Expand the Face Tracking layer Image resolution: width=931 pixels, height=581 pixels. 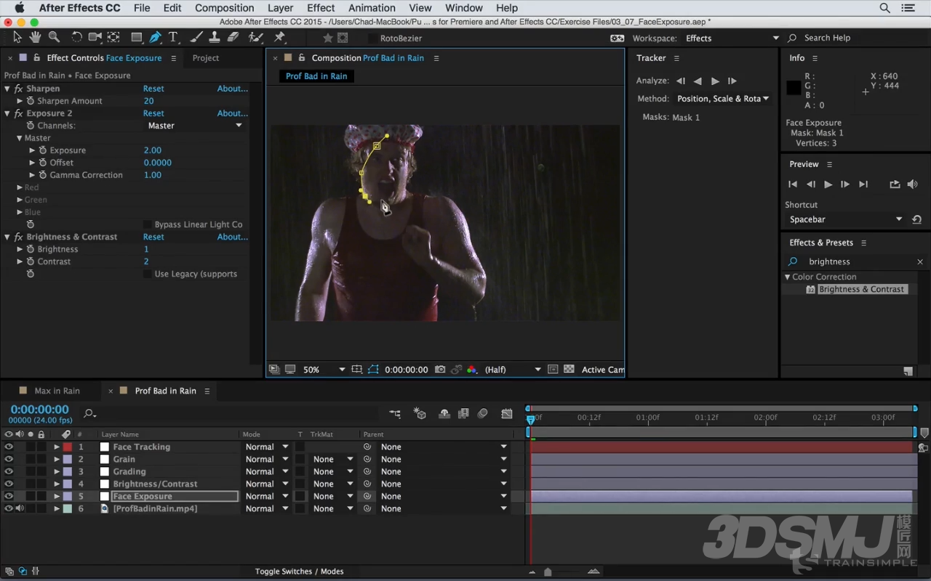[57, 447]
